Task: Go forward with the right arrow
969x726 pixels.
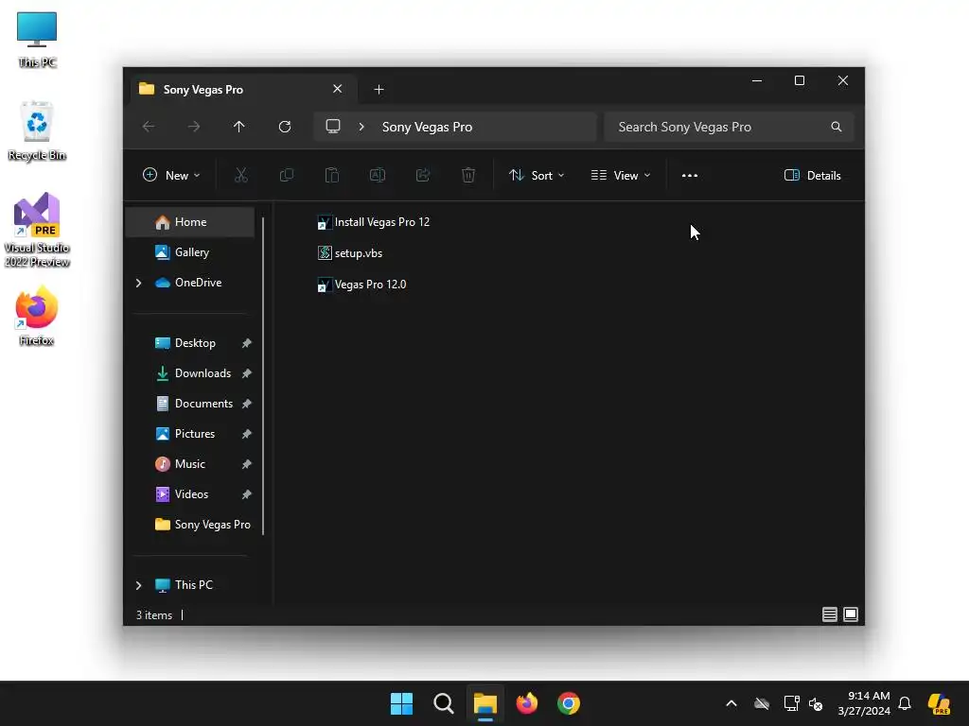Action: (194, 127)
